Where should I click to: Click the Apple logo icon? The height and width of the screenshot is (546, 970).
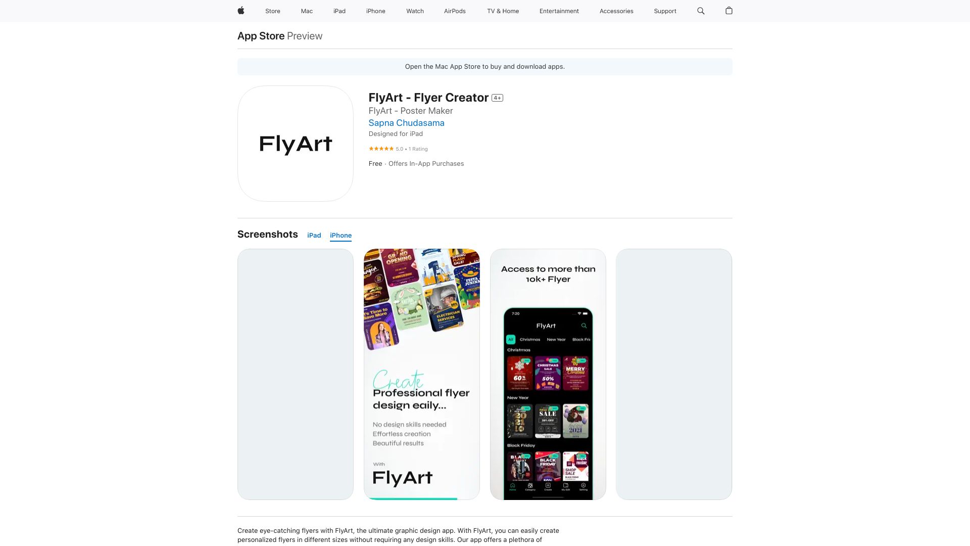click(241, 11)
